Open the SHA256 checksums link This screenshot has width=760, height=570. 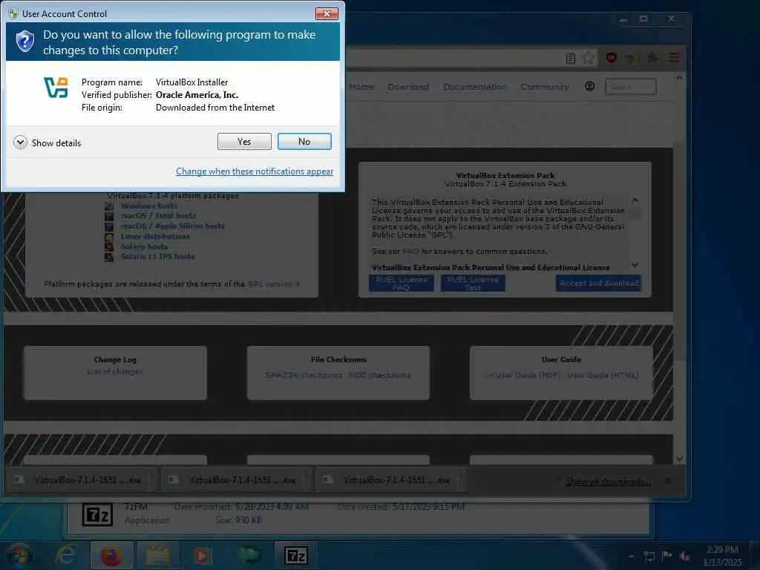pos(304,375)
